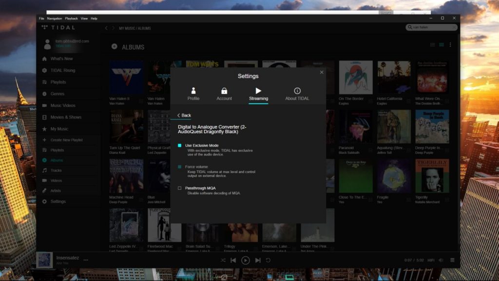Viewport: 499px width, 281px height.
Task: Click the now playing album thumbnail
Action: 44,260
